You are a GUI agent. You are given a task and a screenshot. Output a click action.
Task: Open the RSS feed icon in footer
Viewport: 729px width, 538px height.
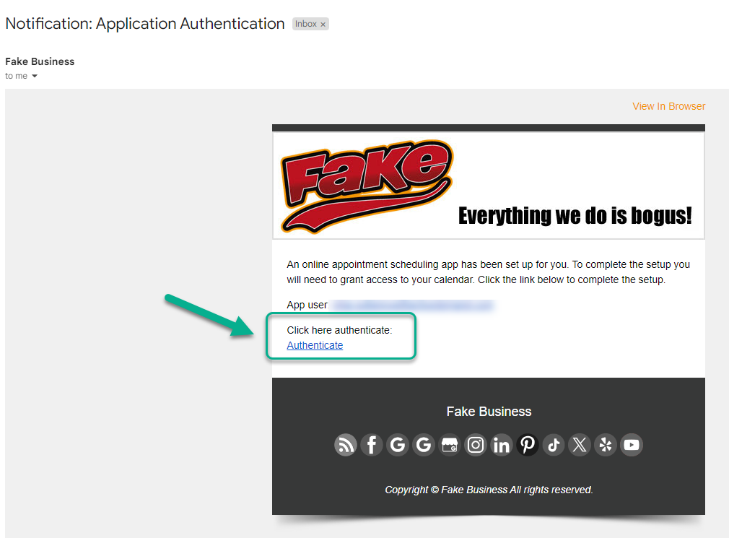point(346,445)
